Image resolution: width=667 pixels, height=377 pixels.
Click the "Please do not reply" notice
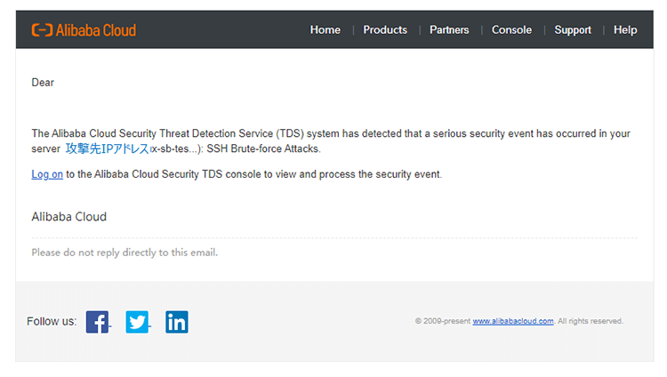pos(125,253)
